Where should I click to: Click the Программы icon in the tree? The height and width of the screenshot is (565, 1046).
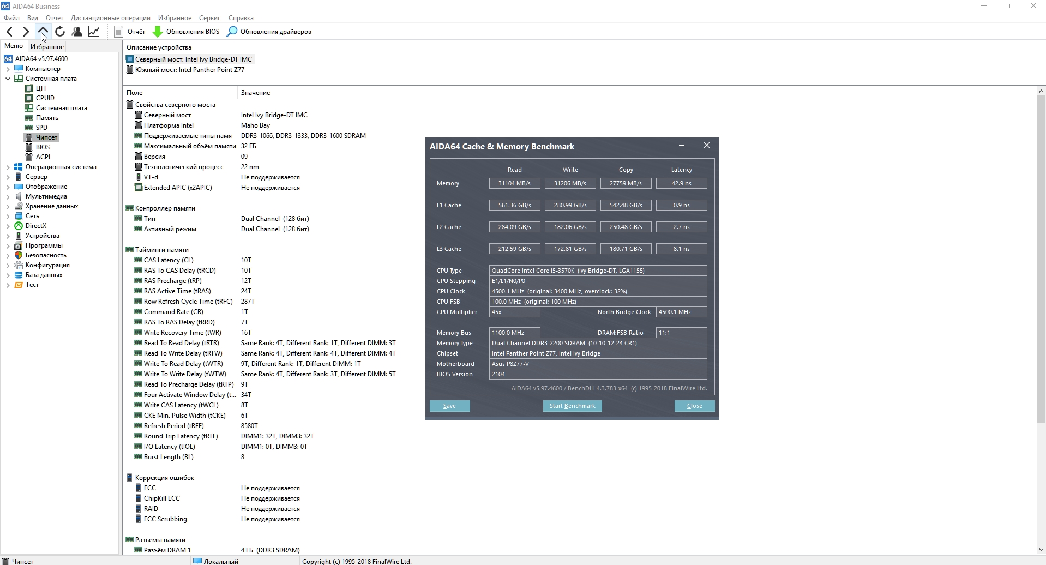tap(19, 245)
